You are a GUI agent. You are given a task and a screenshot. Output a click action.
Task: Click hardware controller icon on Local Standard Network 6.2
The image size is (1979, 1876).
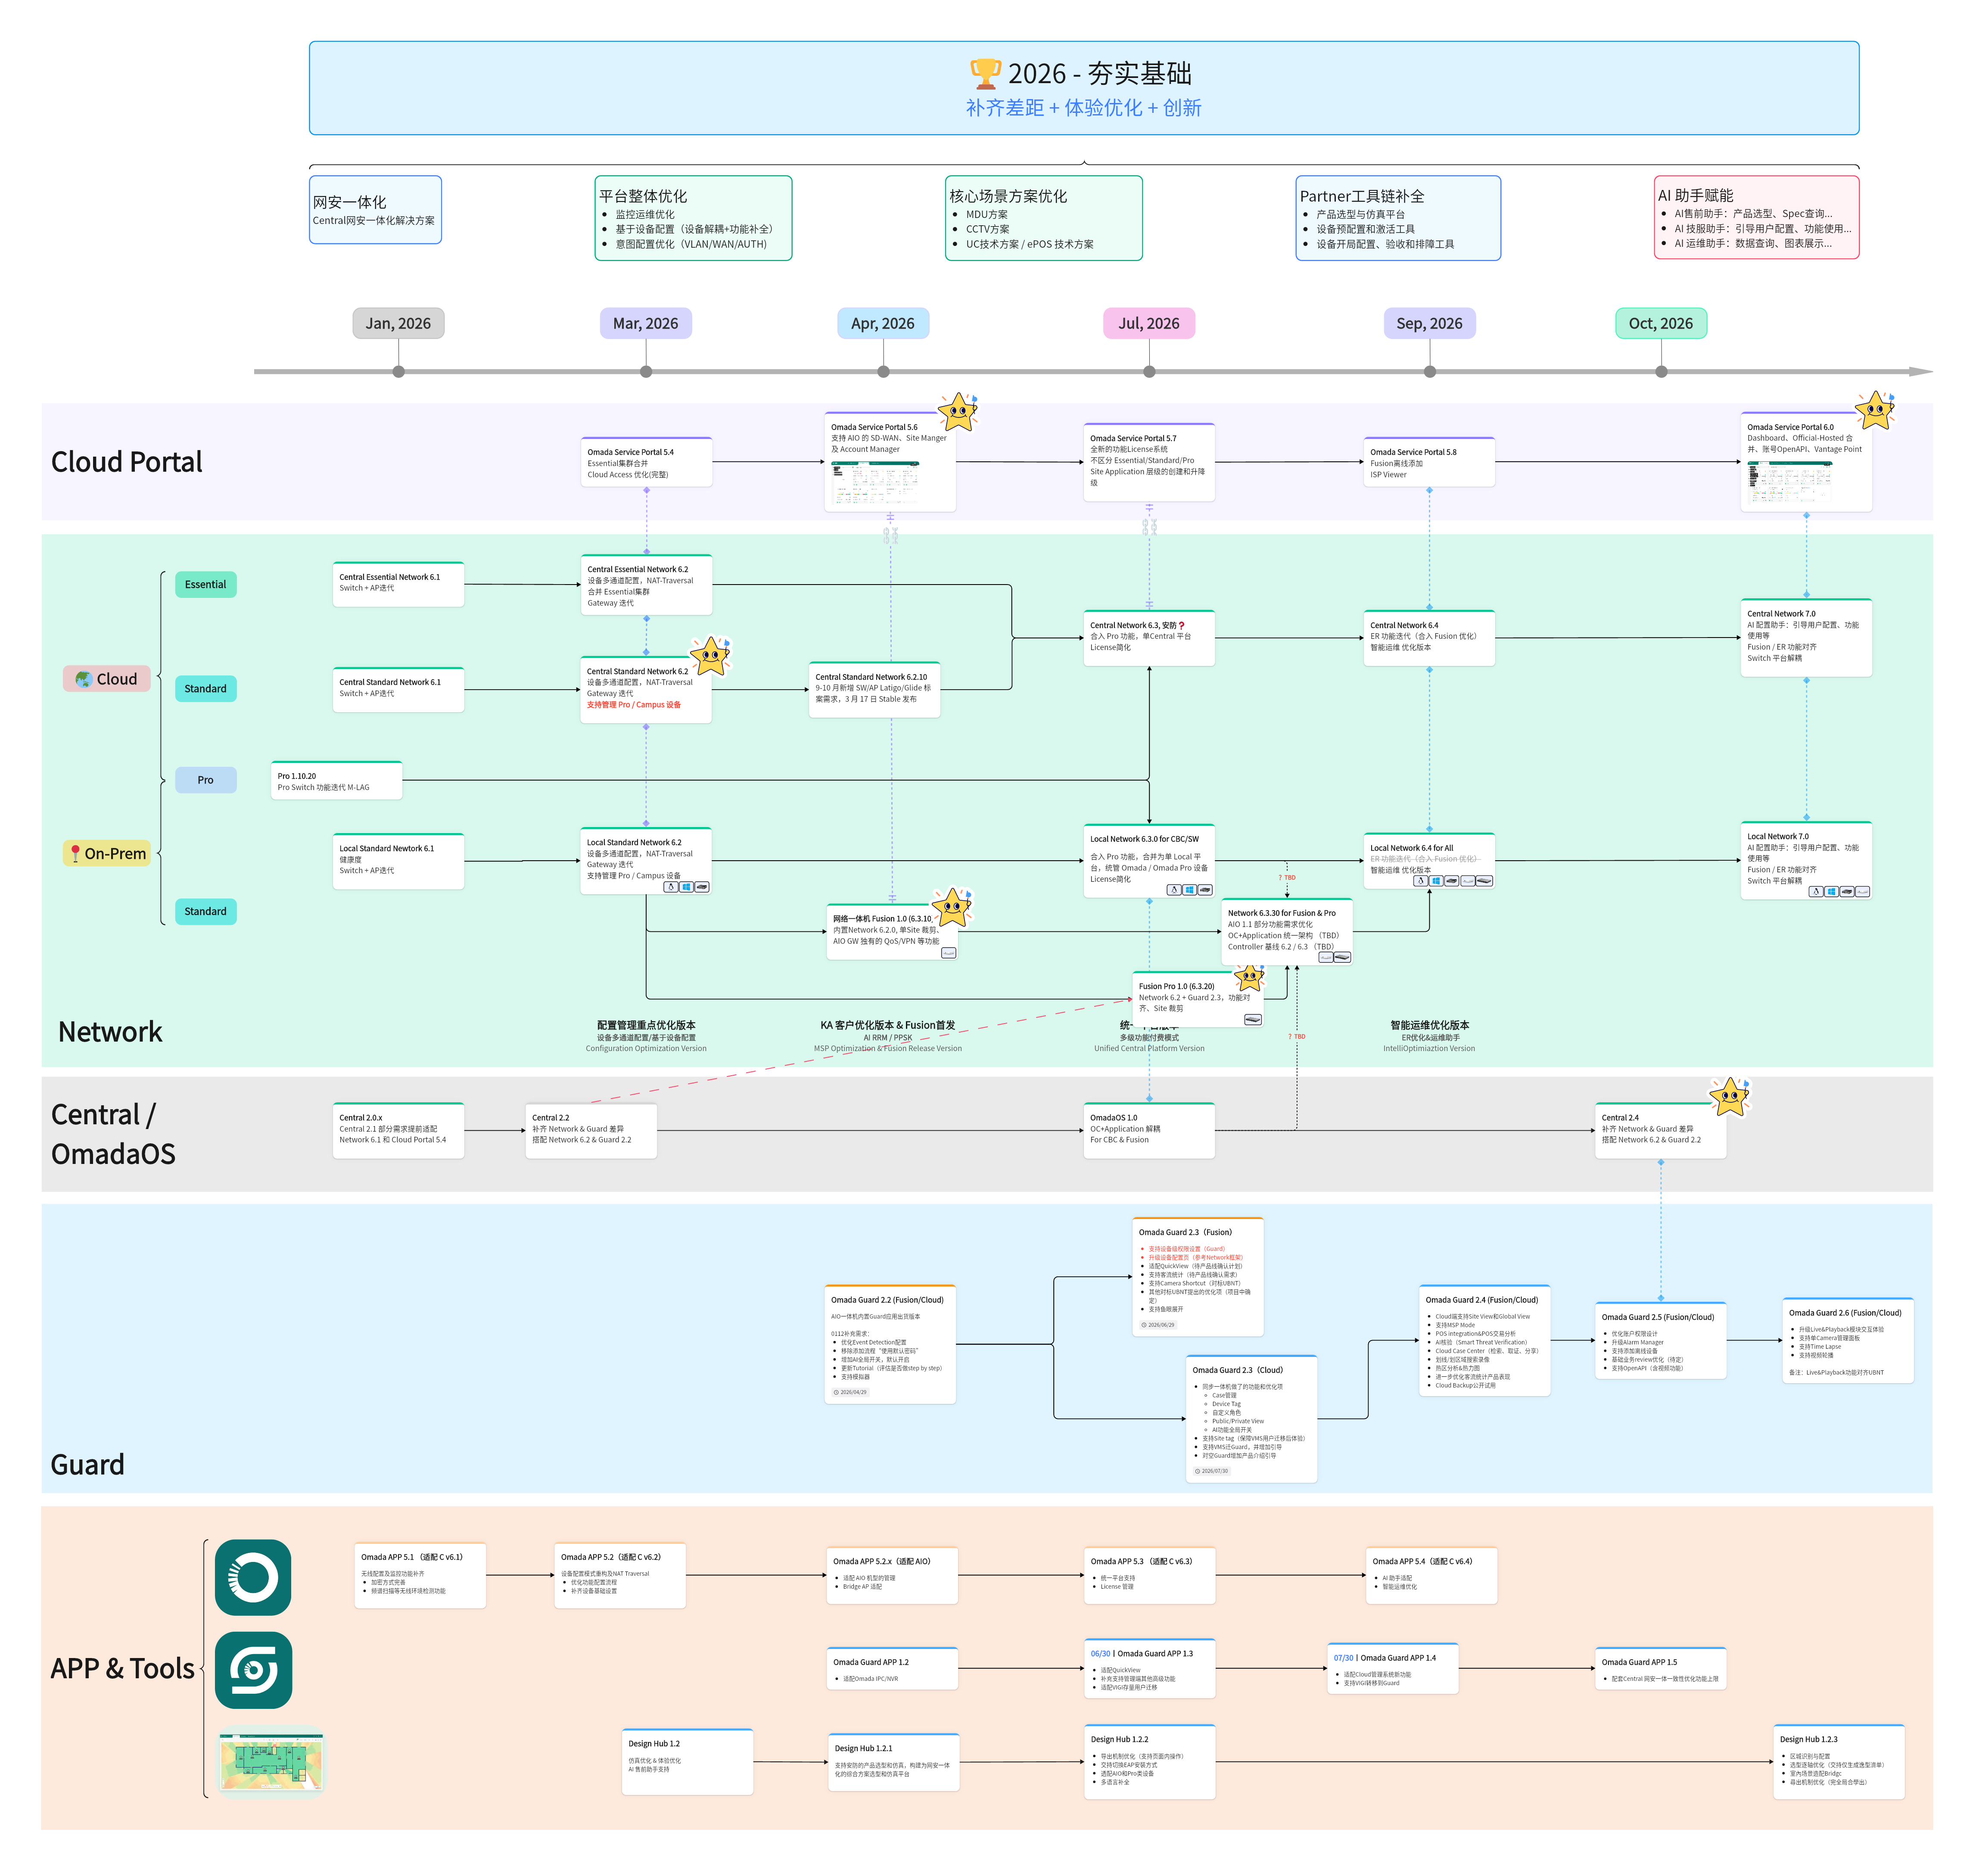point(702,887)
